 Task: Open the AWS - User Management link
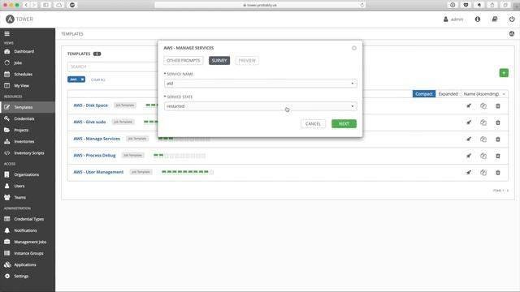pos(98,172)
